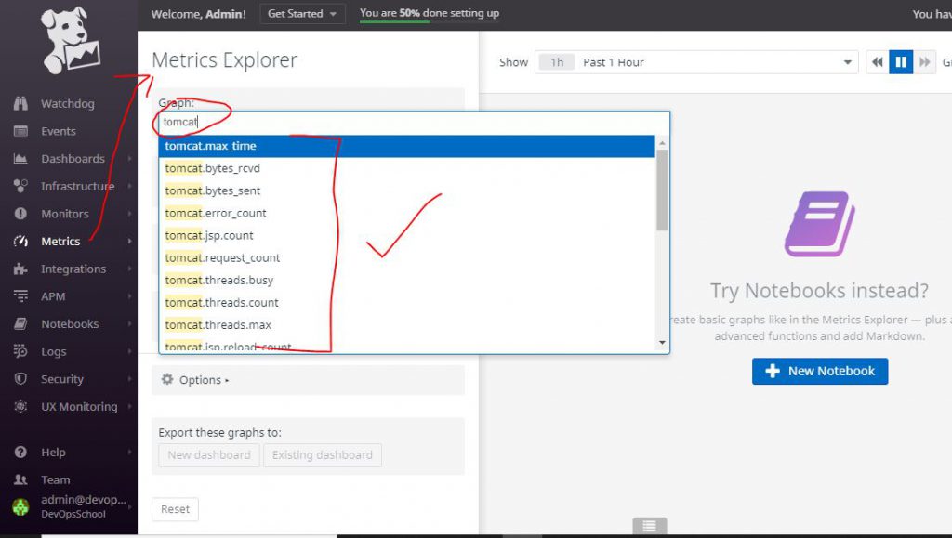Click the Infrastructure nodes icon
This screenshot has width=952, height=538.
20,187
